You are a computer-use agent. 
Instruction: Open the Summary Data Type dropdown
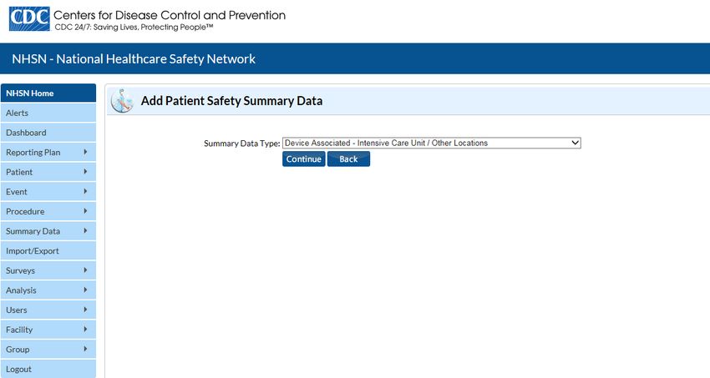tap(432, 143)
